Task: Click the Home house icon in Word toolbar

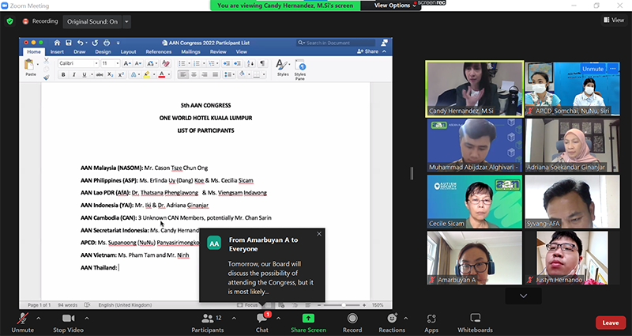Action: click(57, 43)
